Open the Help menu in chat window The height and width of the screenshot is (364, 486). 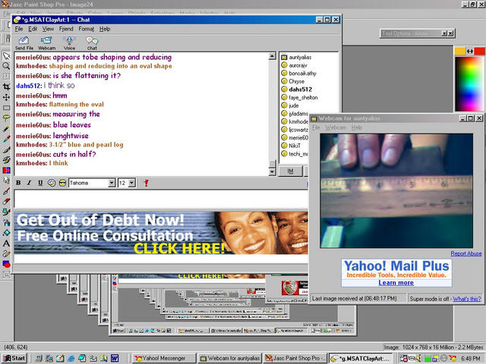(x=105, y=29)
